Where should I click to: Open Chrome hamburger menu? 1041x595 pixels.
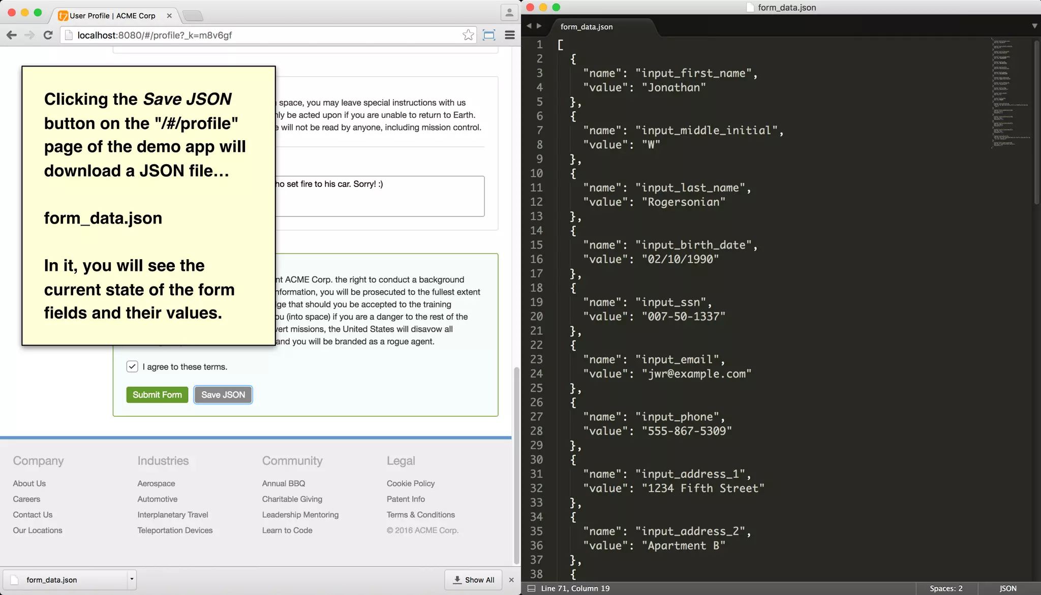[510, 35]
